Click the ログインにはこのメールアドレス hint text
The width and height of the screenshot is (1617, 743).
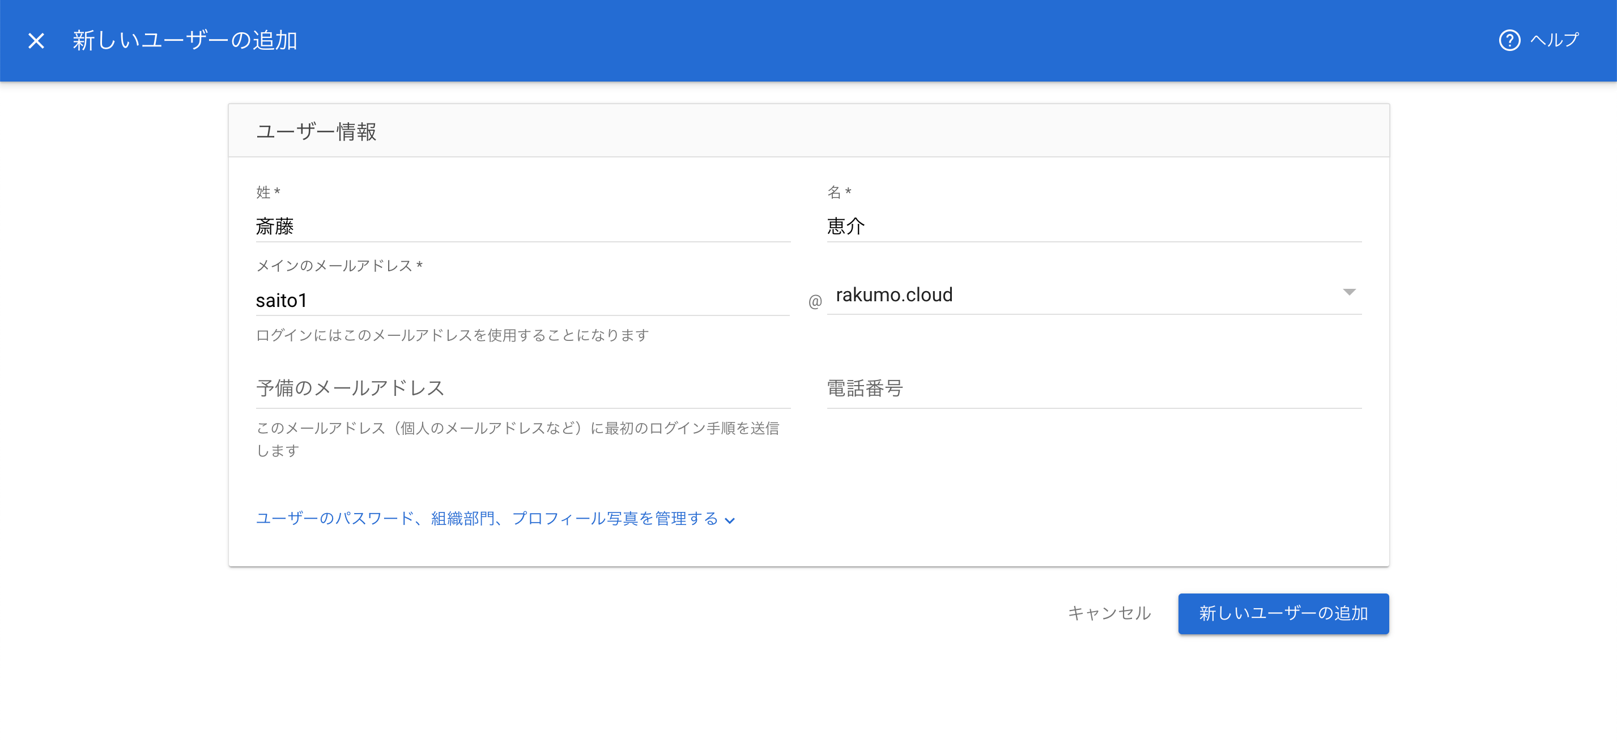pyautogui.click(x=452, y=335)
